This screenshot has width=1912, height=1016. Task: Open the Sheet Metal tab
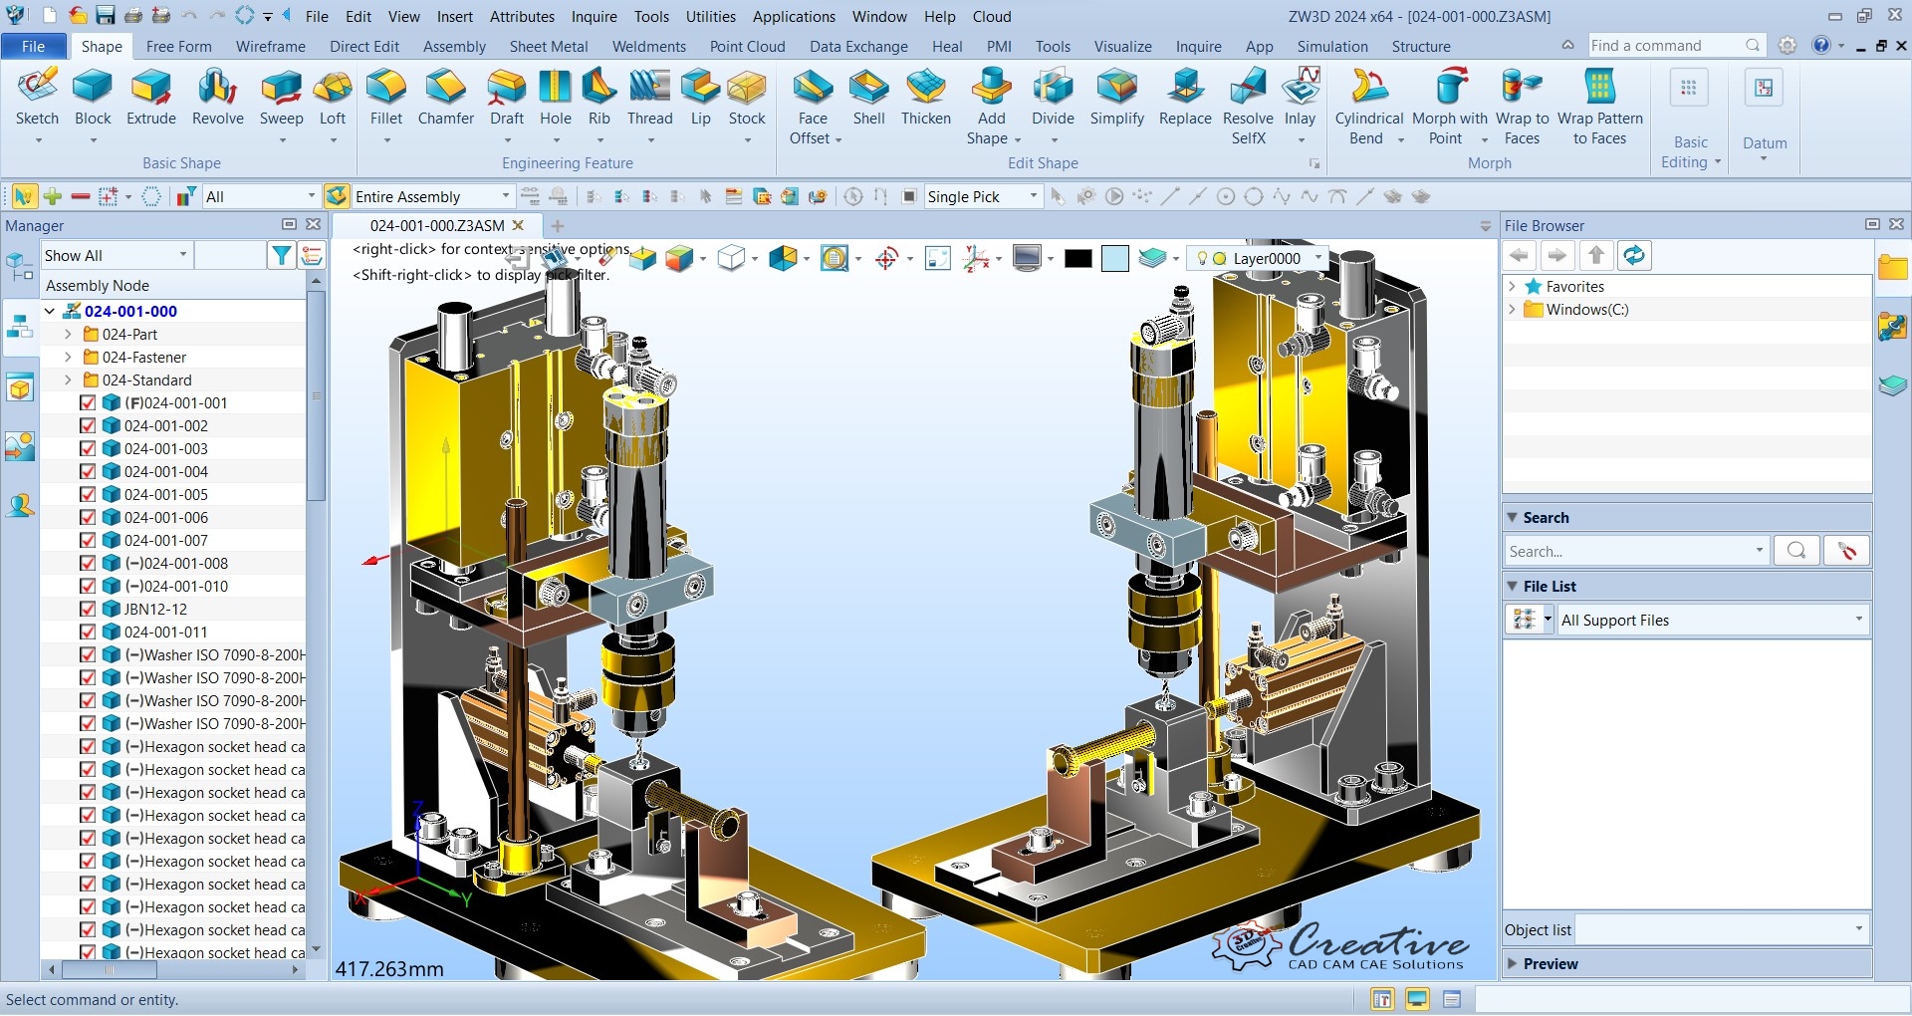pyautogui.click(x=549, y=46)
